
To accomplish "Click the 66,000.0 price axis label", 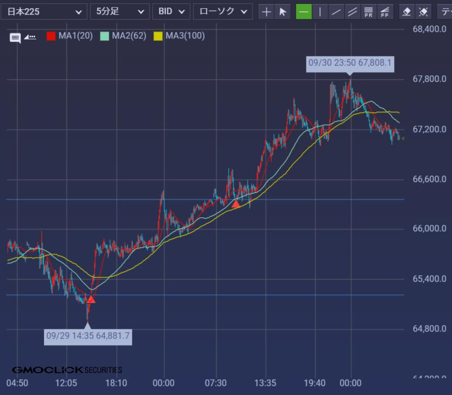I will tap(430, 229).
